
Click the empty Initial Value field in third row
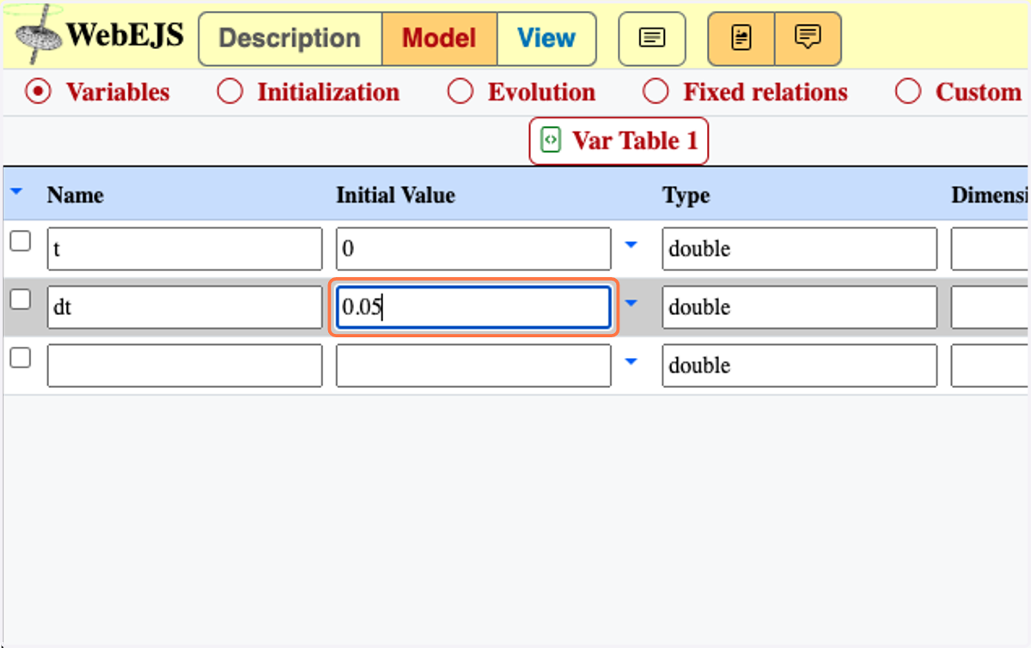point(473,366)
